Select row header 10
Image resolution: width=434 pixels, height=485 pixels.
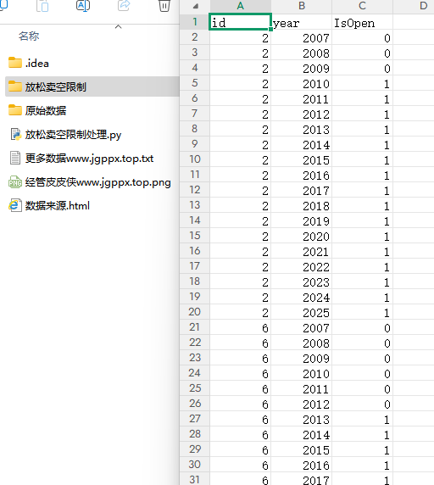[194, 159]
